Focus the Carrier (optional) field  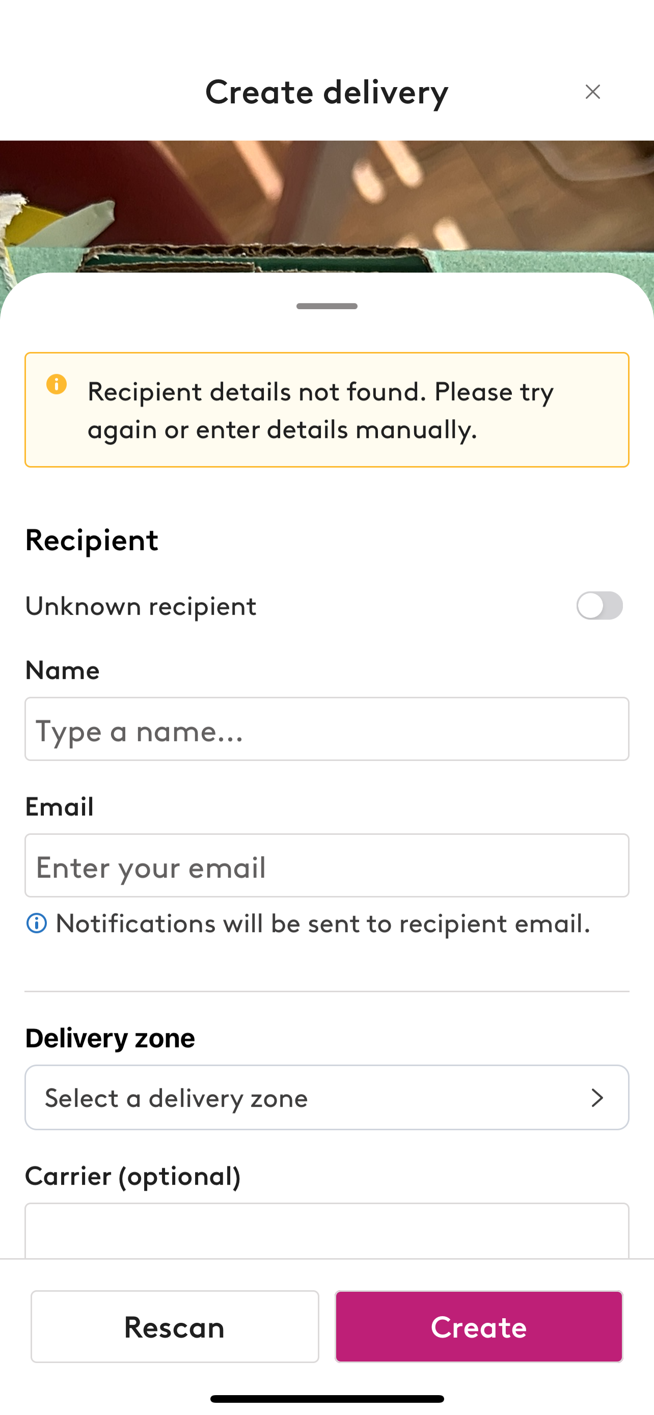pyautogui.click(x=326, y=1231)
